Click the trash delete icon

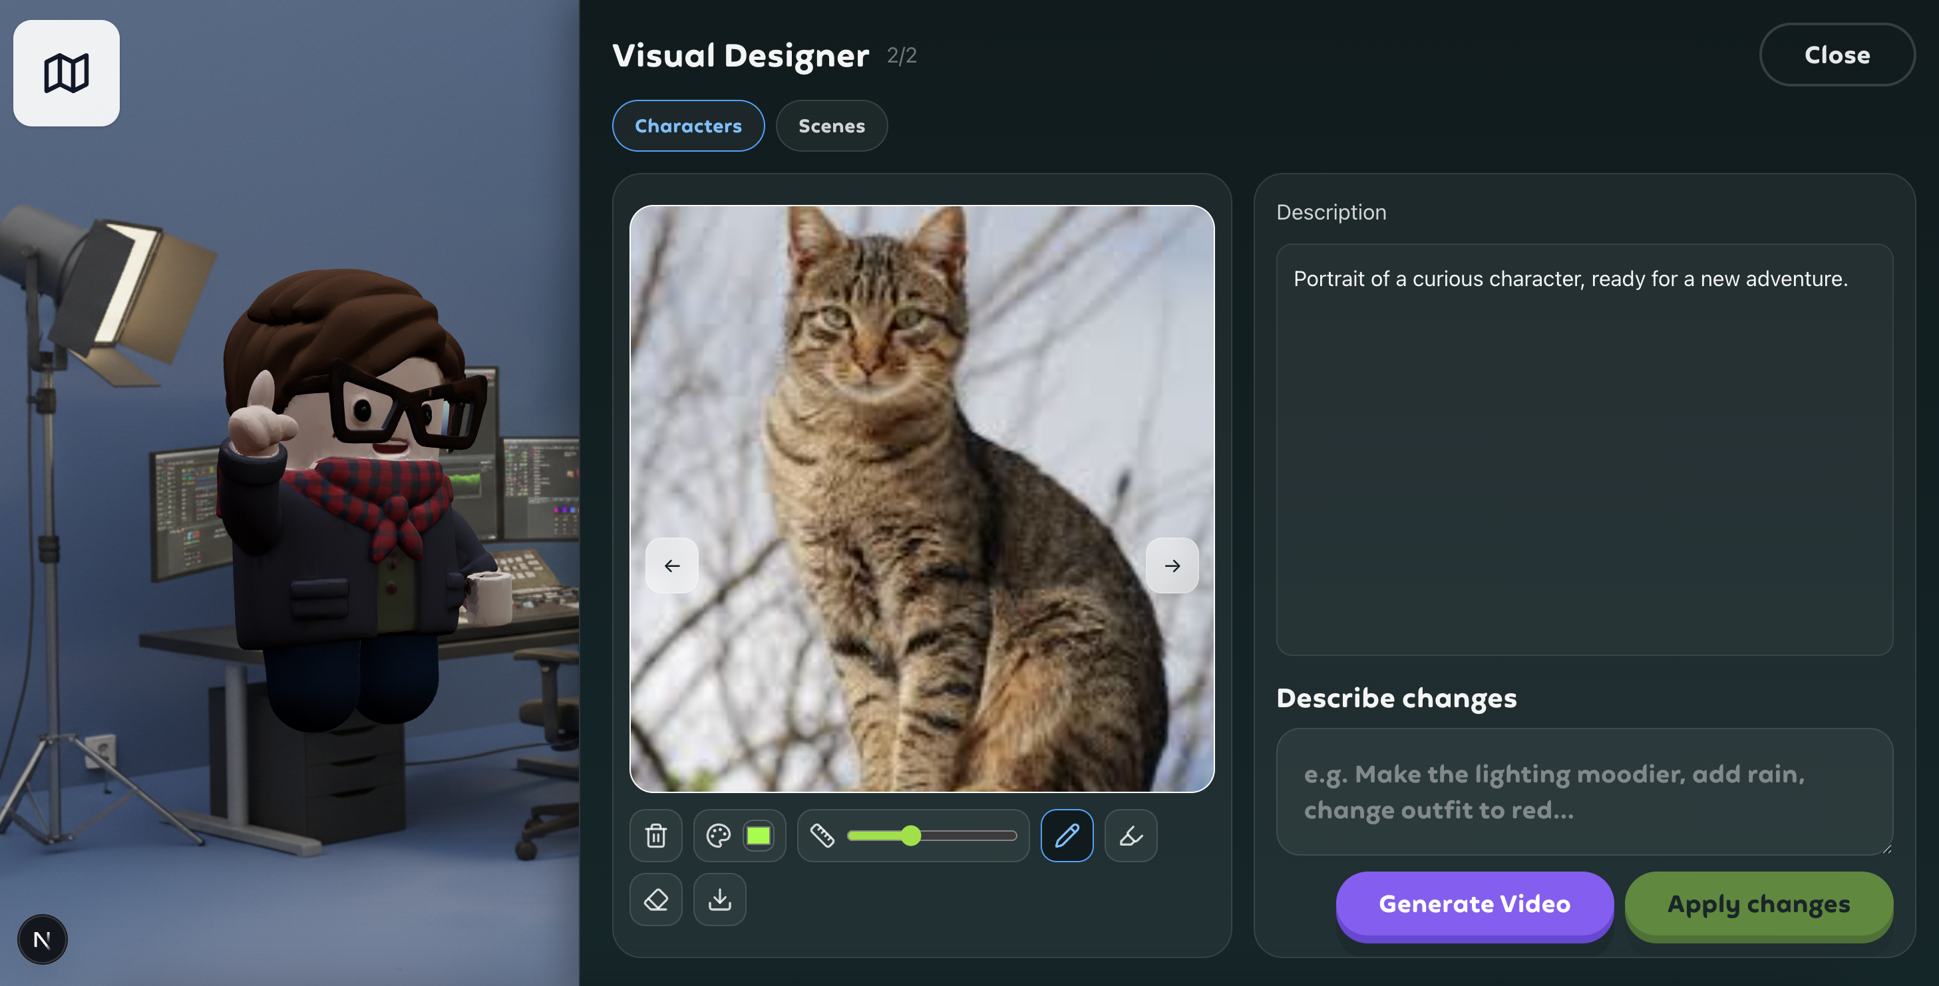coord(655,836)
